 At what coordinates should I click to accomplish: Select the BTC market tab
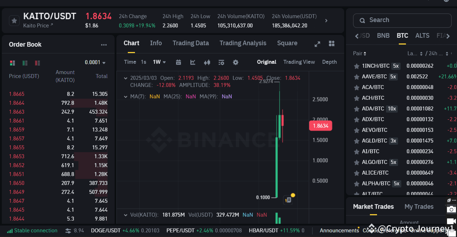402,36
